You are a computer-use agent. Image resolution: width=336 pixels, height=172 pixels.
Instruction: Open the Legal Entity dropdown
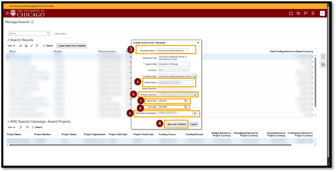[x=187, y=64]
